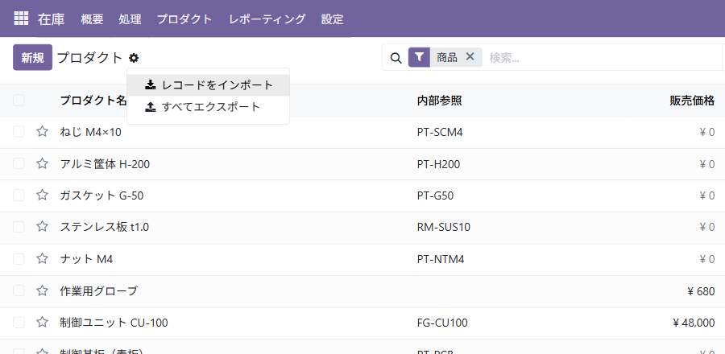Click the RM-SUS10 reference cell
This screenshot has width=725, height=354.
[x=444, y=227]
